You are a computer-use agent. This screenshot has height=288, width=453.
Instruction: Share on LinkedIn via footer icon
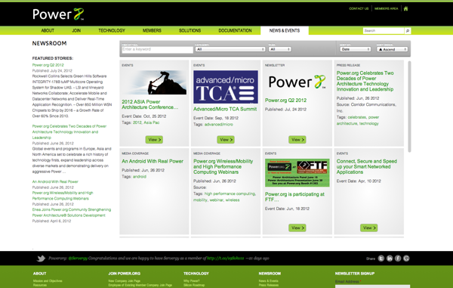pos(390,259)
